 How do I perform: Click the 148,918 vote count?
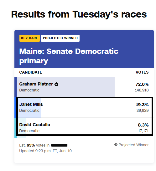(142, 90)
